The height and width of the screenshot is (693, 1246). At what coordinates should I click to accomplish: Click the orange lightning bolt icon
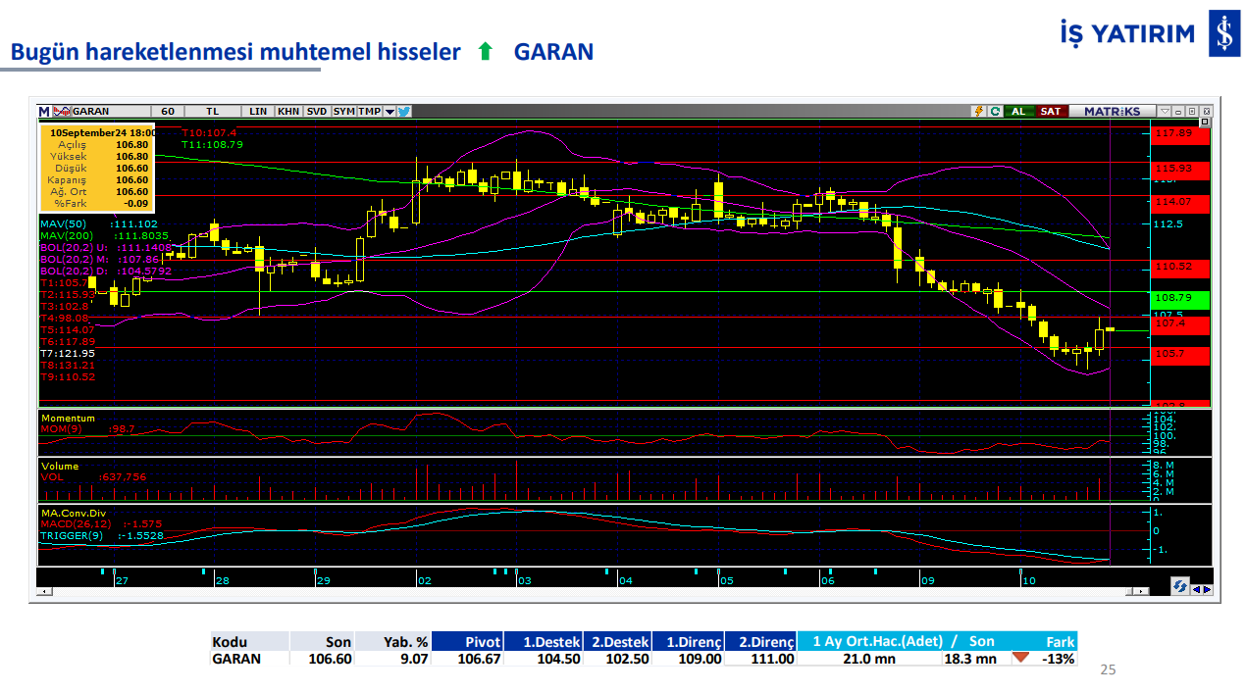pyautogui.click(x=978, y=112)
